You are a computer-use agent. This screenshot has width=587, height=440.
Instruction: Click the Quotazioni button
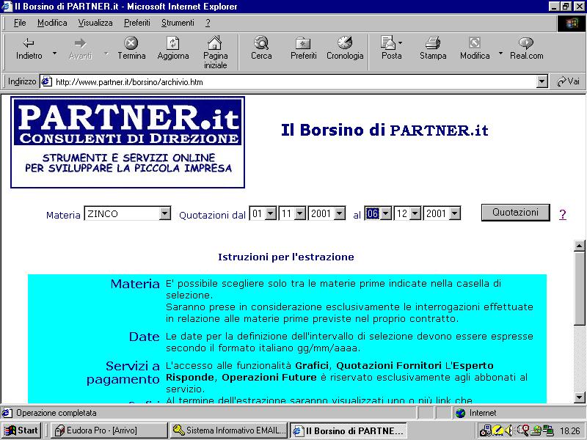[x=516, y=213]
